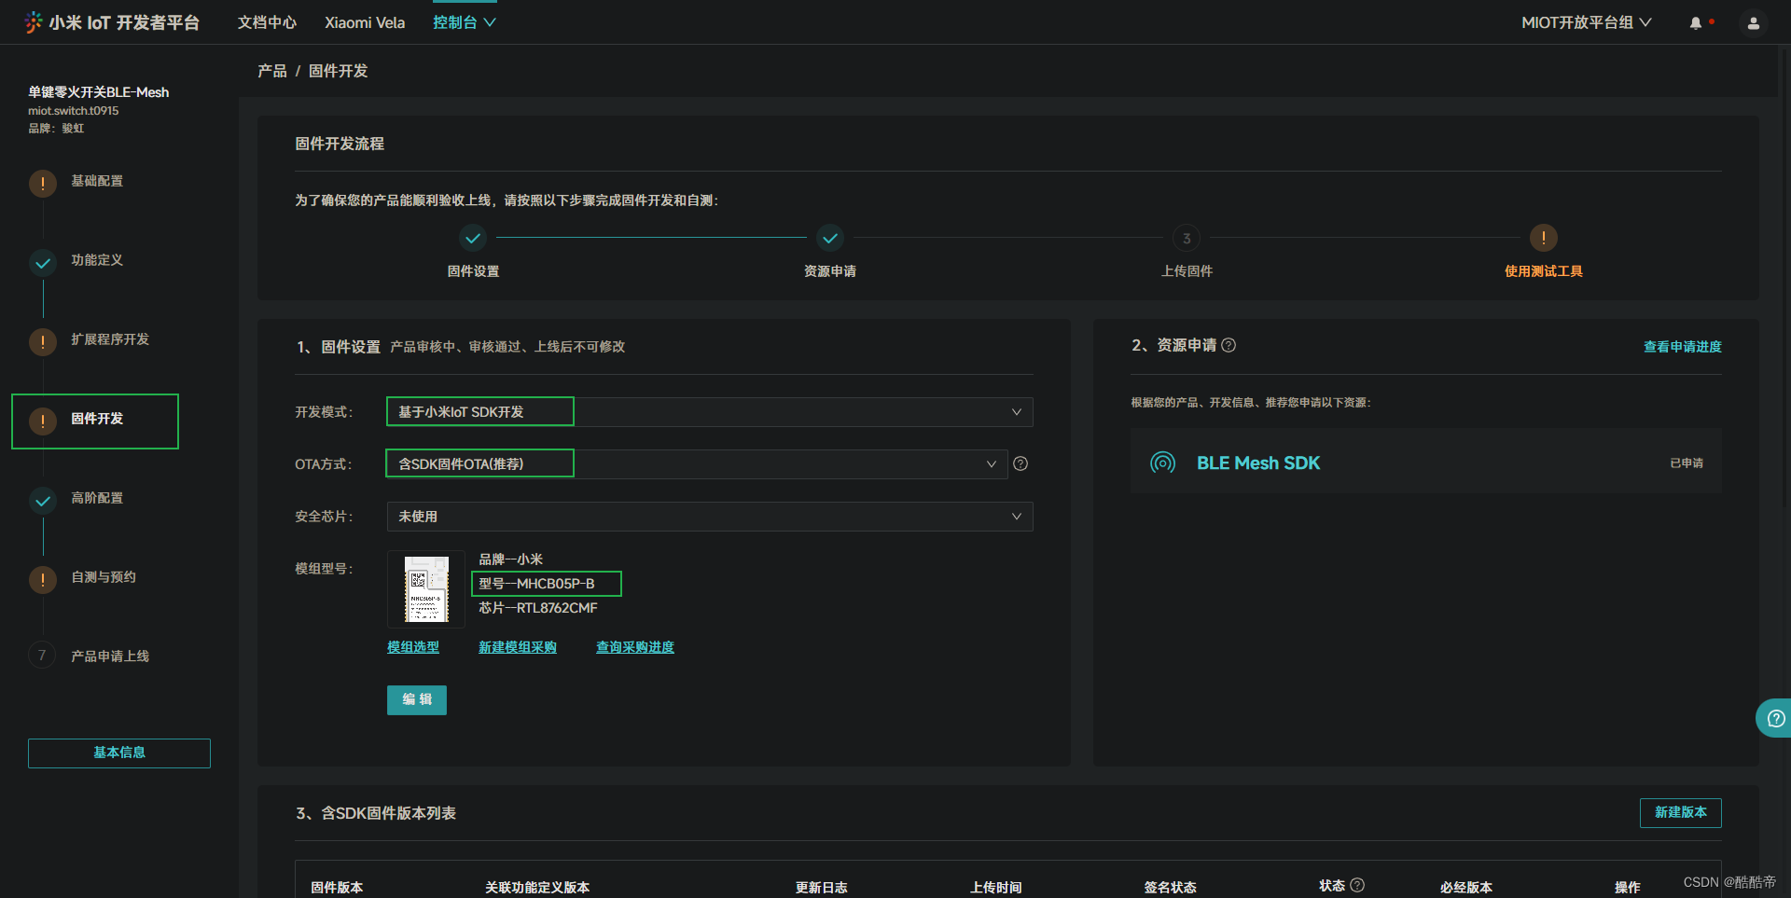
Task: Click warning icon beside 扩展程序开发
Action: click(x=43, y=342)
